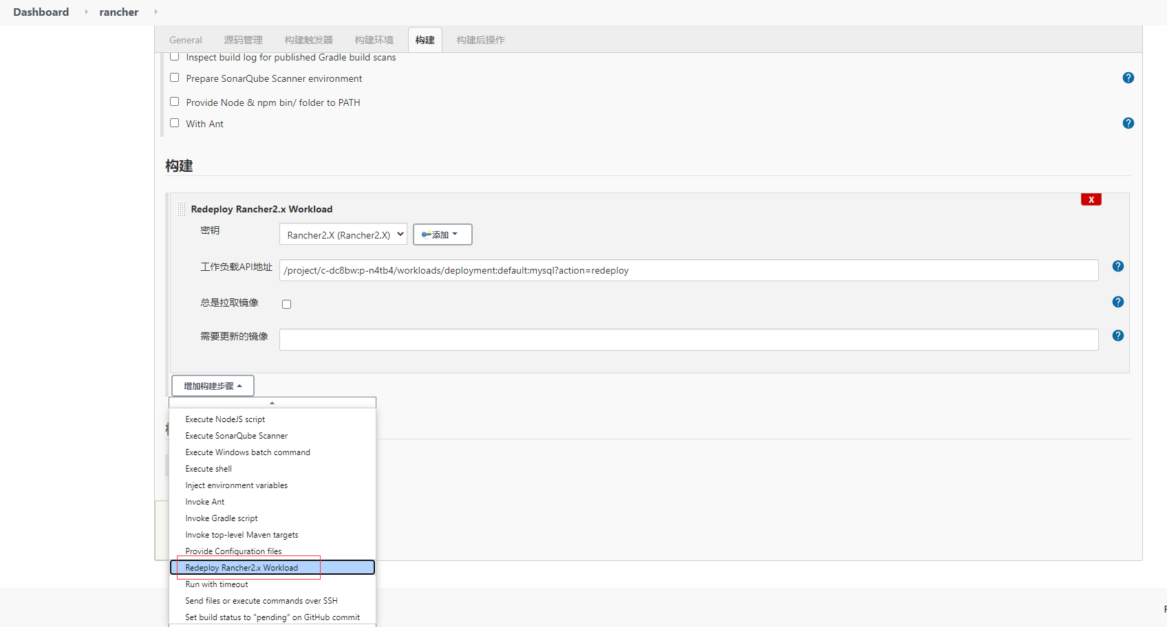The width and height of the screenshot is (1167, 627).
Task: Open the rancher breadcrumb link
Action: coord(119,12)
